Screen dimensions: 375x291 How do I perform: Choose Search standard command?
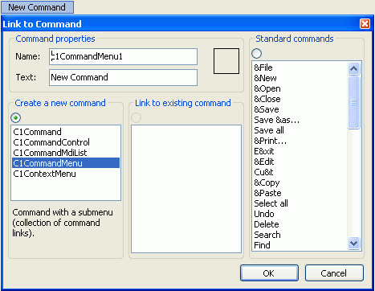[x=300, y=235]
